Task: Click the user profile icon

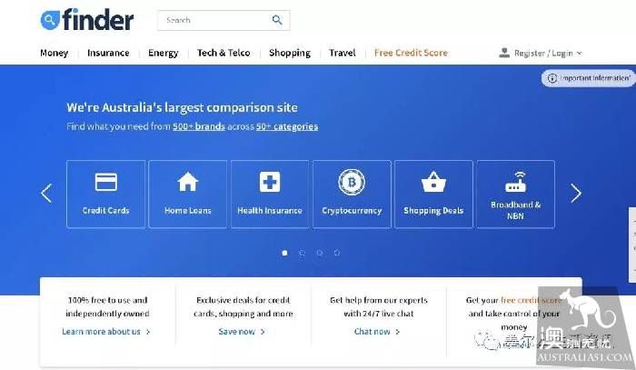Action: 504,53
